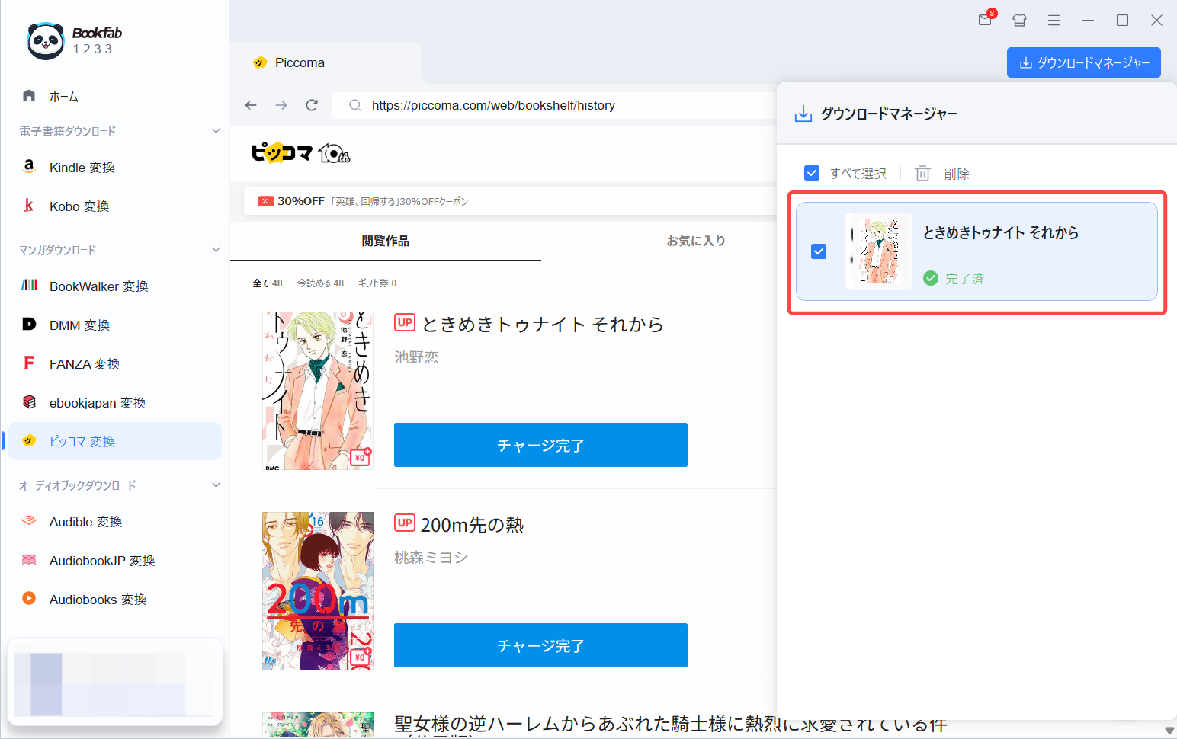Open the hamburger menu in title bar
The image size is (1177, 739).
1054,21
